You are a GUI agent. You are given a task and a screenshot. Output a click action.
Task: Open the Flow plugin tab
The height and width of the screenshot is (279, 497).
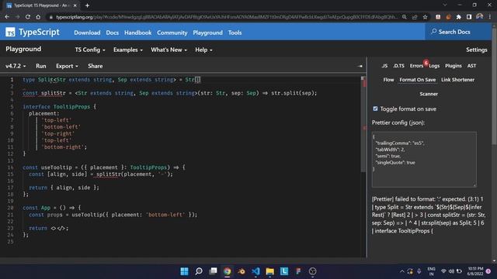pos(388,80)
